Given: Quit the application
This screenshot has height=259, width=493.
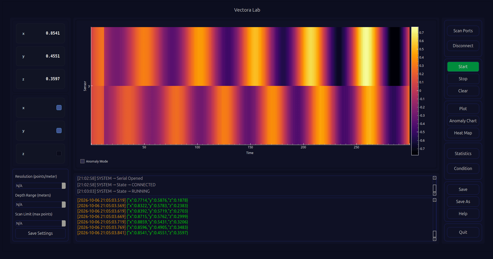Looking at the screenshot, I should pos(463,232).
